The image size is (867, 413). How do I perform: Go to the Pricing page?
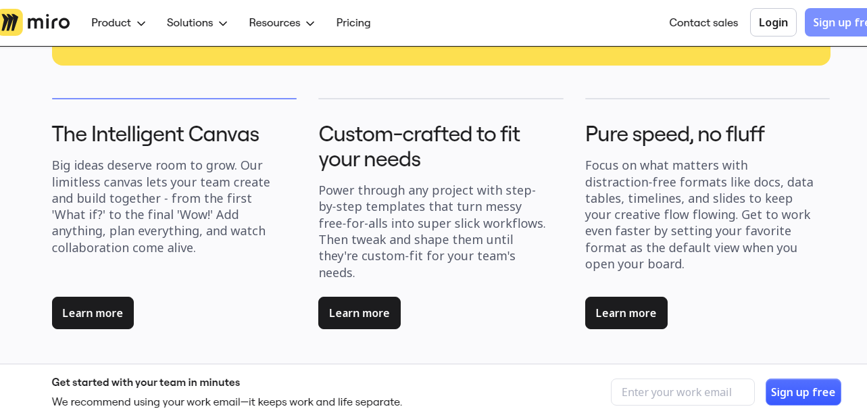pyautogui.click(x=353, y=23)
